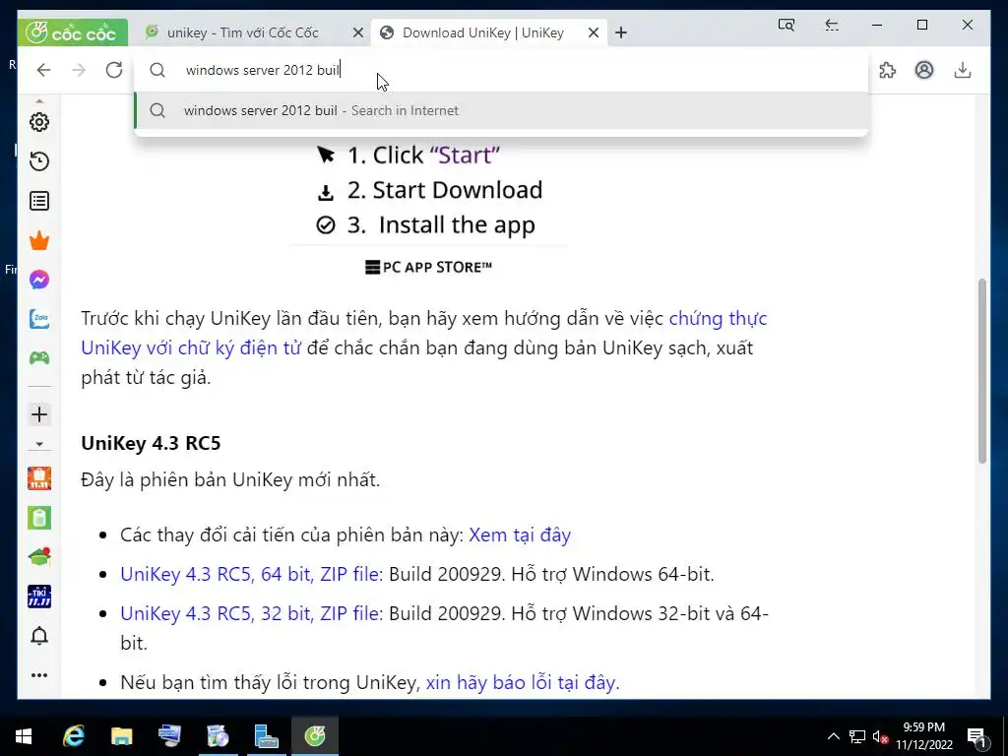Viewport: 1008px width, 756px height.
Task: Click in the address bar text field
Action: [x=501, y=70]
